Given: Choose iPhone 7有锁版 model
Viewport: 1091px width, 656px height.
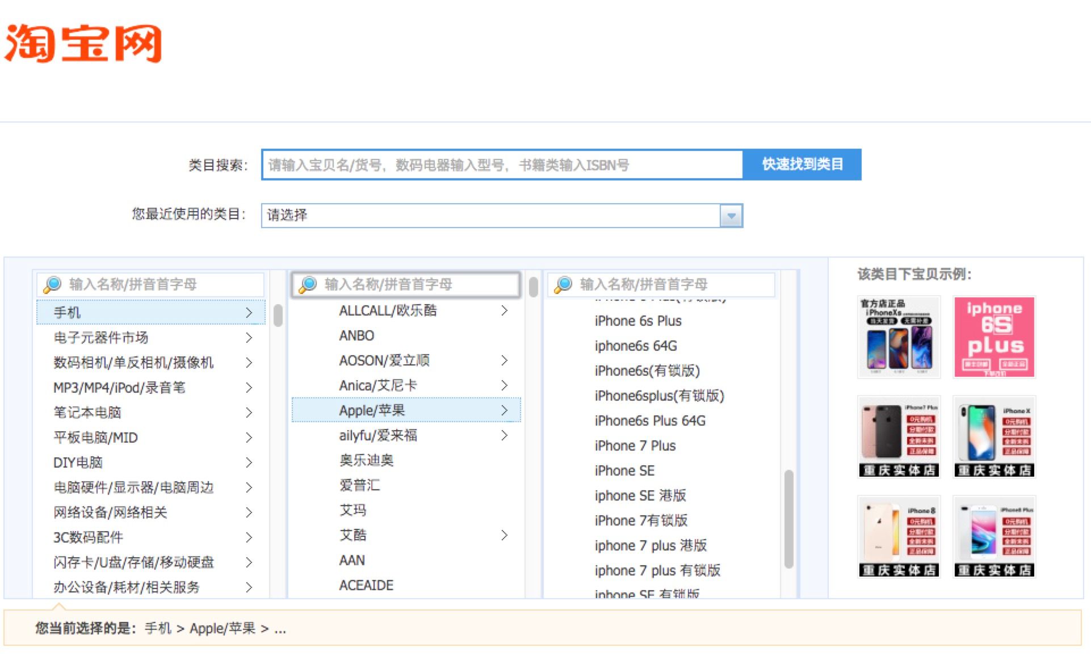Looking at the screenshot, I should coord(662,520).
